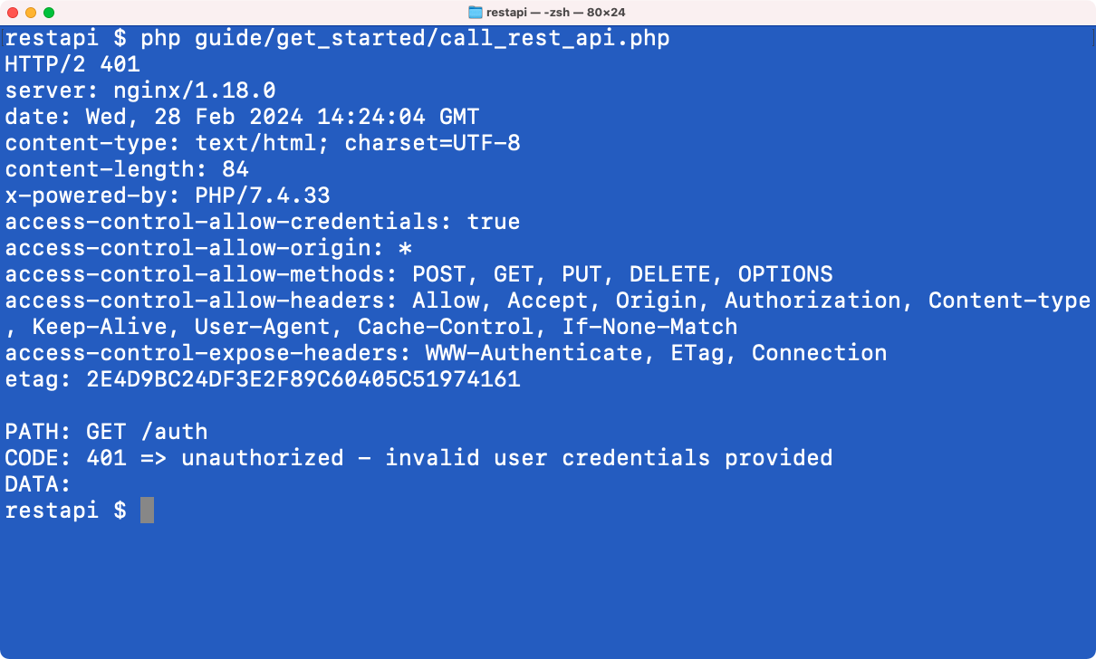Click the 'invalid user credentials provided' message

[x=609, y=459]
